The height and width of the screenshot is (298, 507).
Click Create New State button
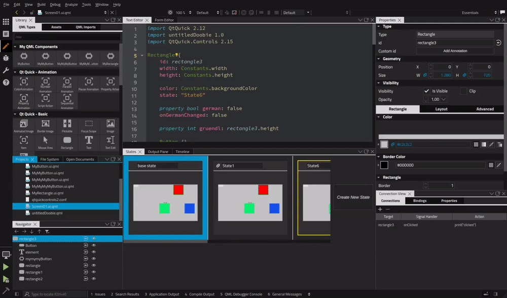(x=353, y=197)
